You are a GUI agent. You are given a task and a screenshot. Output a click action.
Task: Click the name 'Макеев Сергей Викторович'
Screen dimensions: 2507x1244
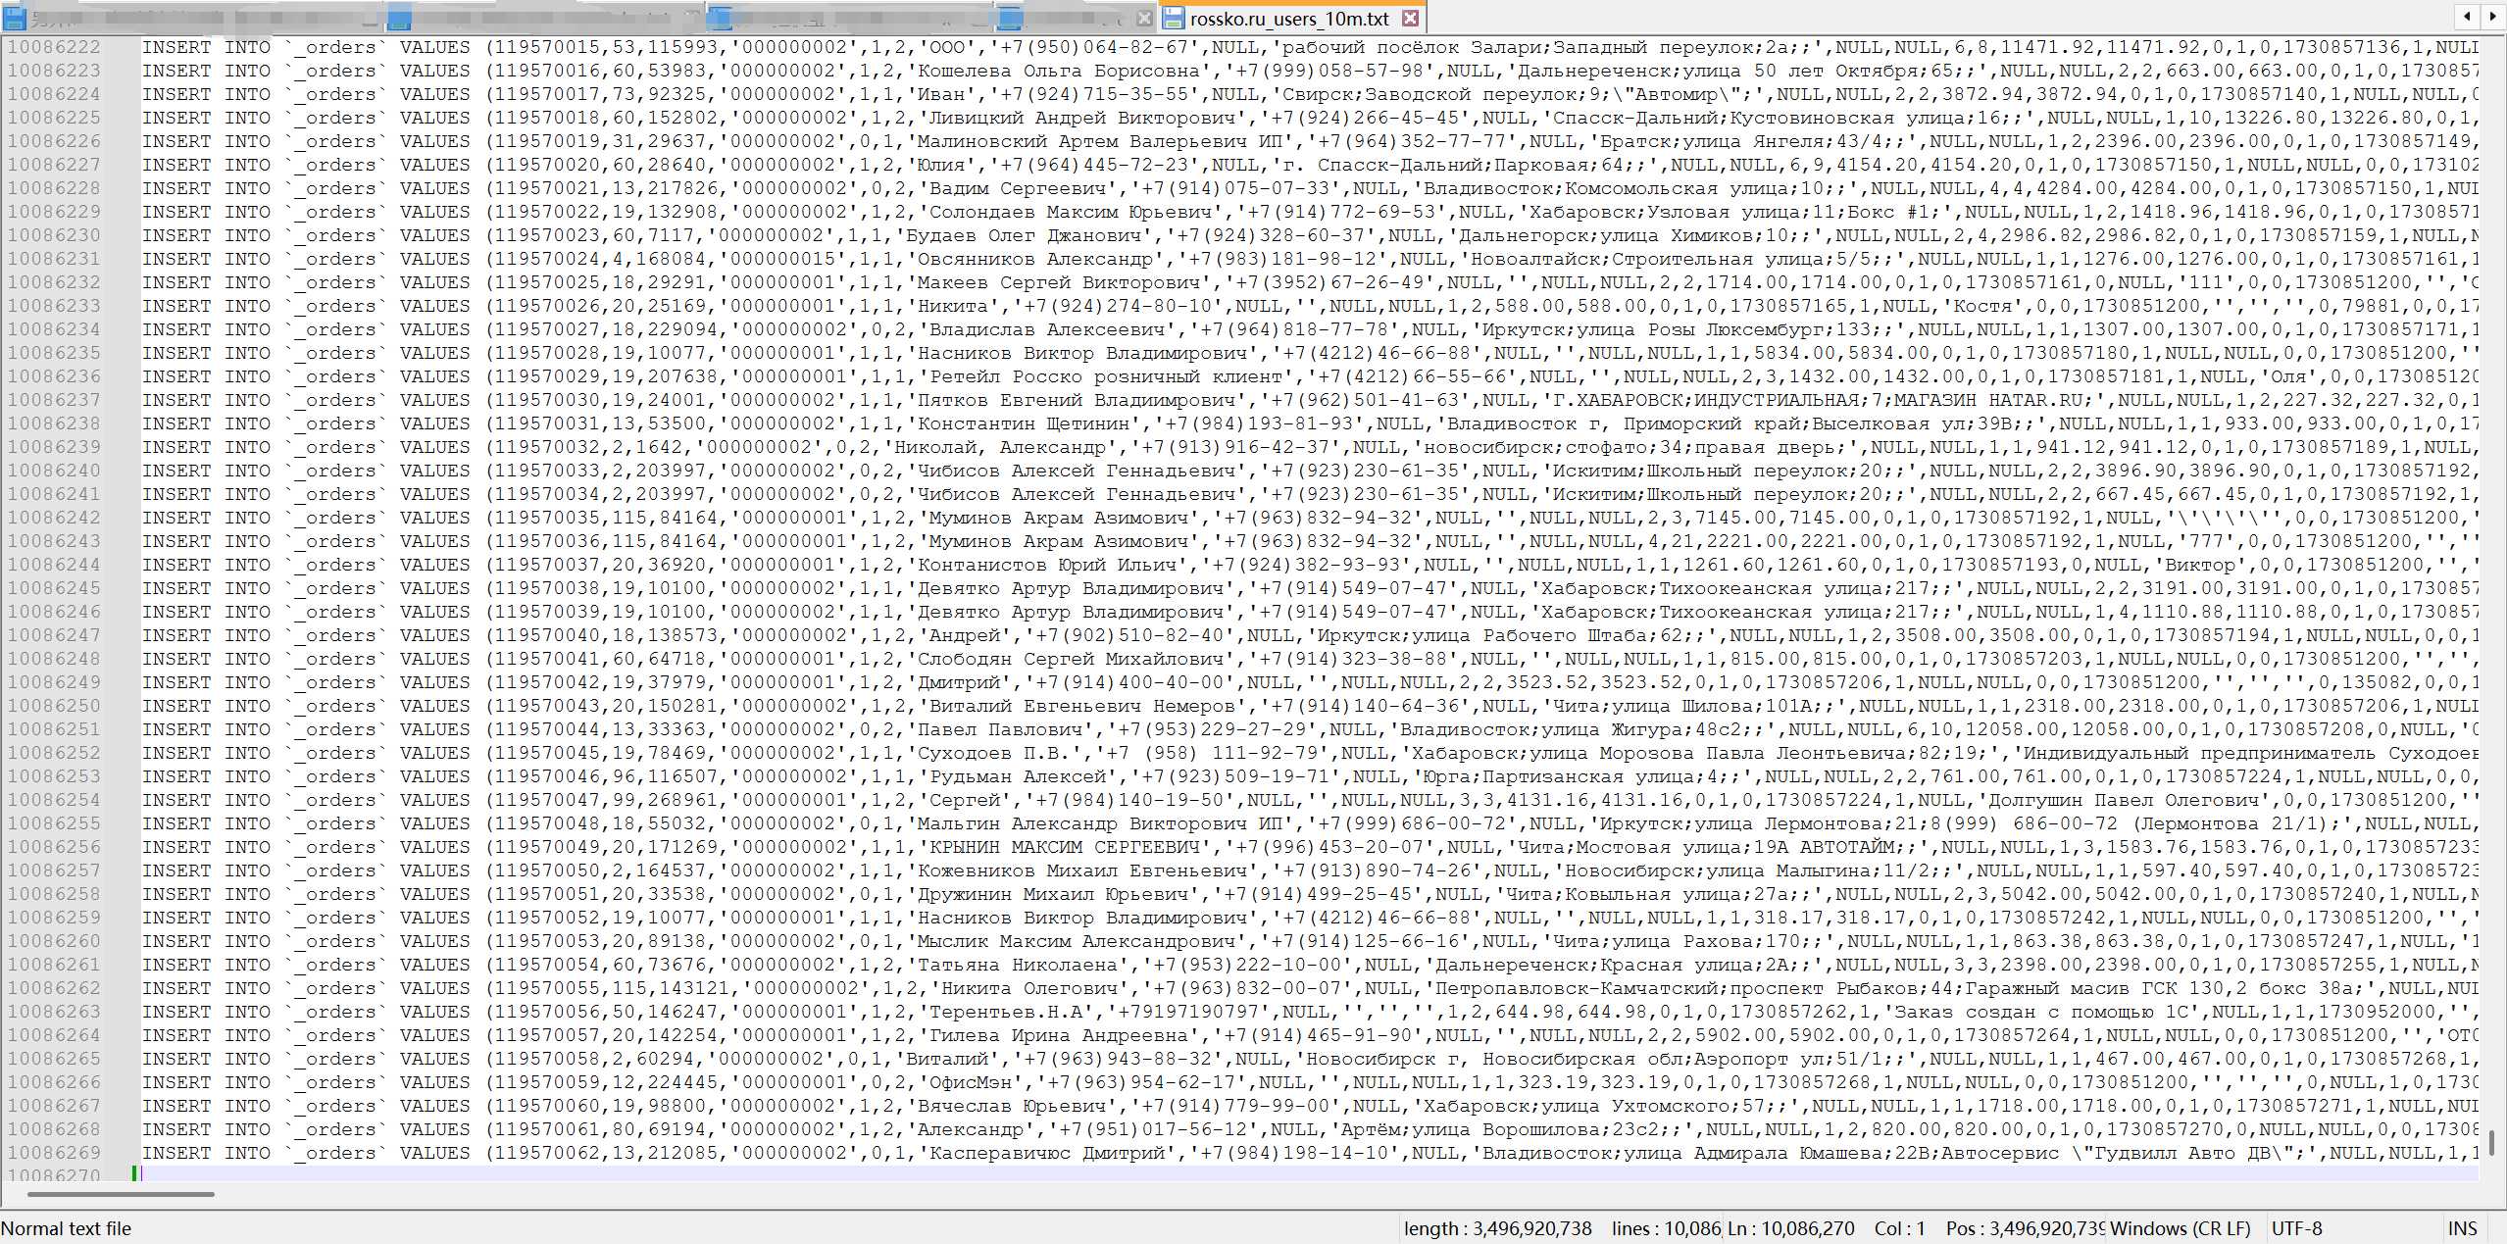[x=1058, y=282]
